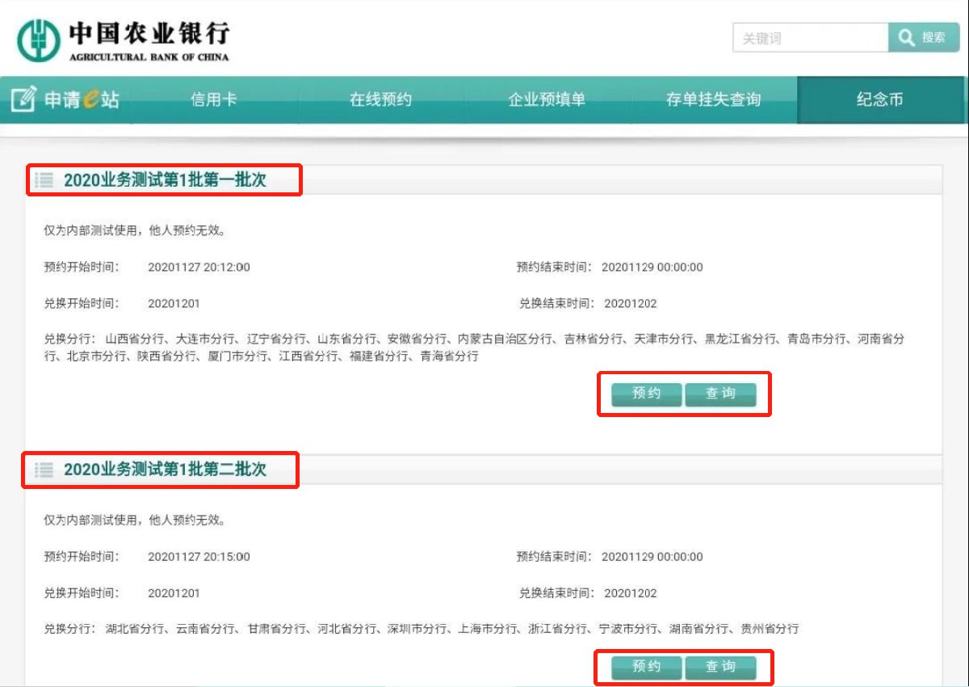
Task: Click 预约 button for second batch
Action: pos(646,668)
